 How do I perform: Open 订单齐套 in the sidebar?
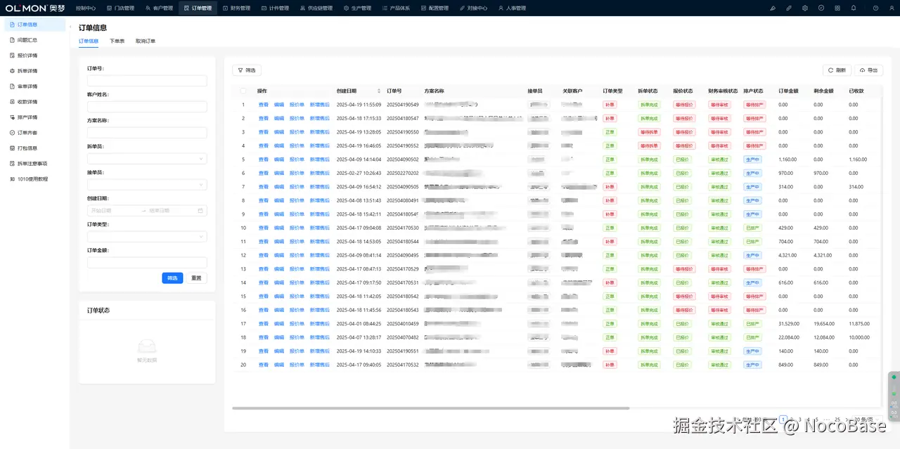click(34, 133)
